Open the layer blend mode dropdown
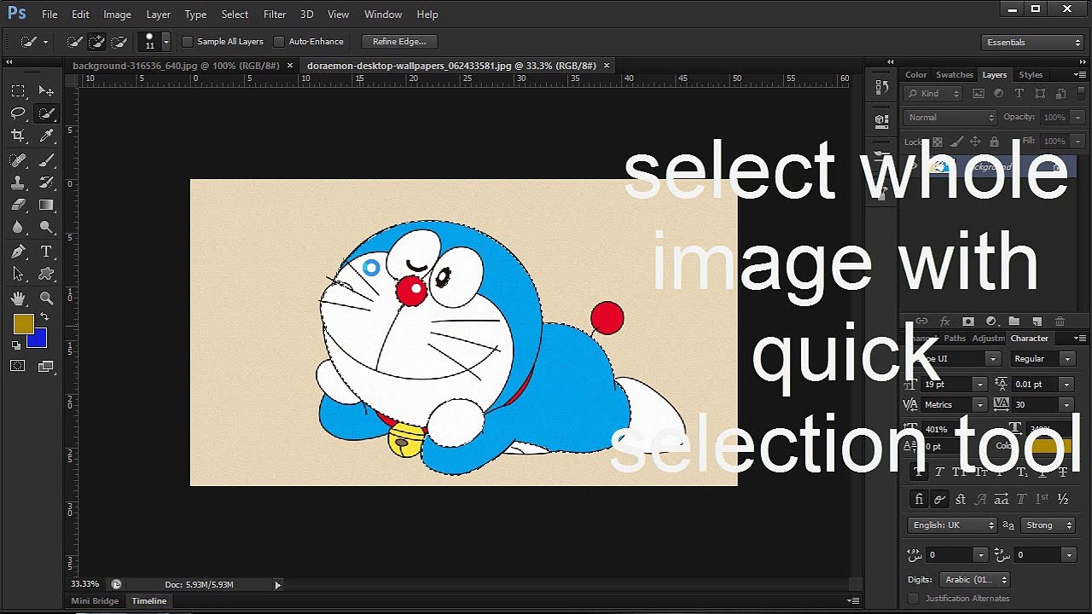This screenshot has width=1092, height=614. pos(950,117)
